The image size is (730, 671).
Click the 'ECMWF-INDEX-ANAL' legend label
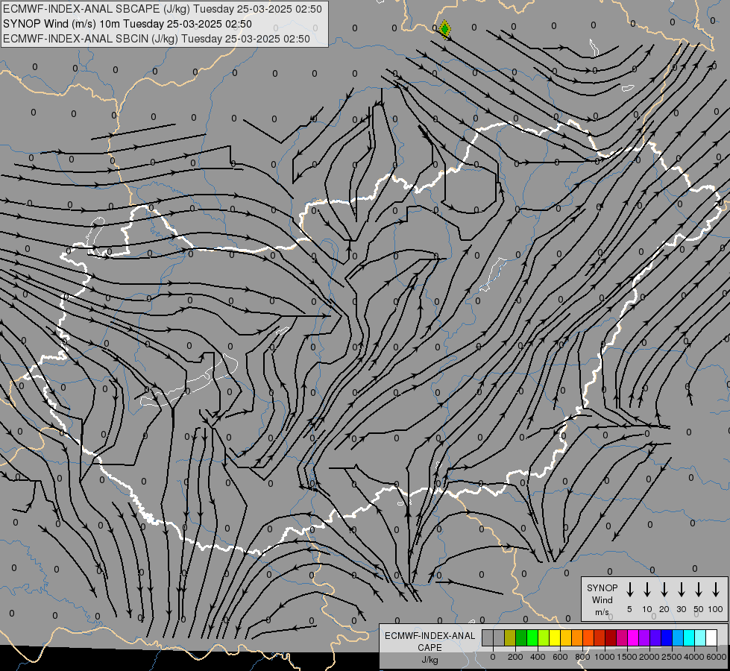click(x=429, y=636)
